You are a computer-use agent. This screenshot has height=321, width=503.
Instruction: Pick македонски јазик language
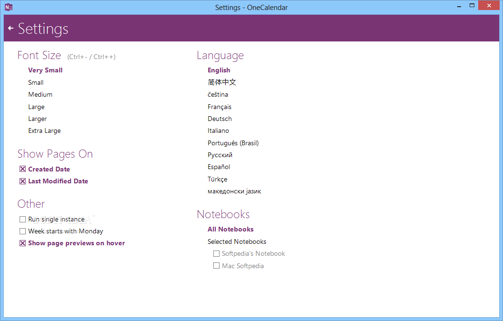click(234, 191)
